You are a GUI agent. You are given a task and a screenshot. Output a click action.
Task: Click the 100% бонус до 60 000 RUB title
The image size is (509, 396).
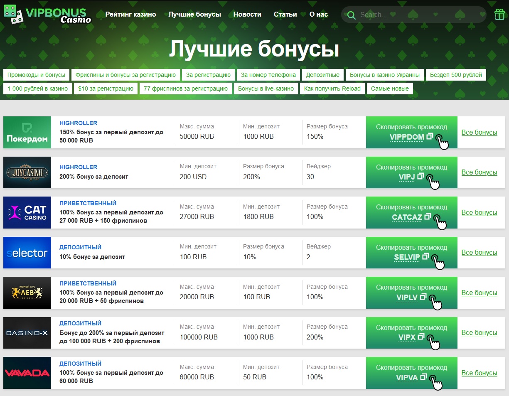point(111,377)
